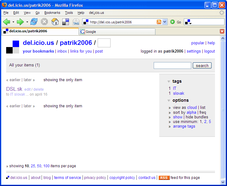
Task: Open the settings link
Action: (x=194, y=51)
